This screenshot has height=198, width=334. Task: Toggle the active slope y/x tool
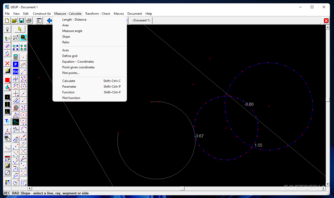16,122
